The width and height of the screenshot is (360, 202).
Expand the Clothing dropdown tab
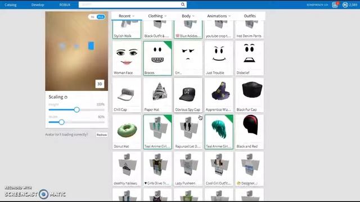157,16
